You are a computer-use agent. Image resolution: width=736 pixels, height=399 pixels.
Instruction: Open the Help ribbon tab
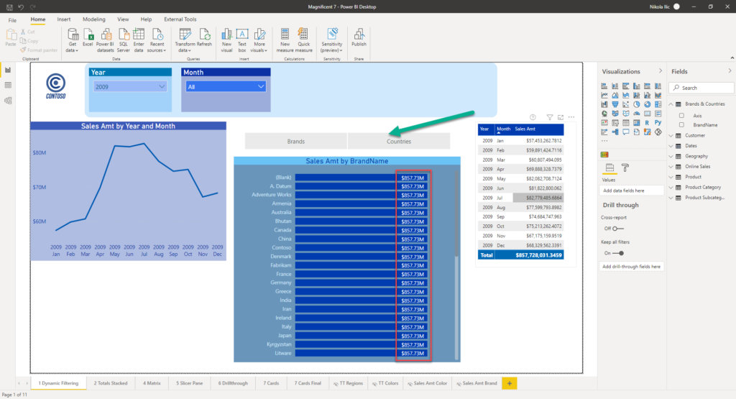click(146, 19)
